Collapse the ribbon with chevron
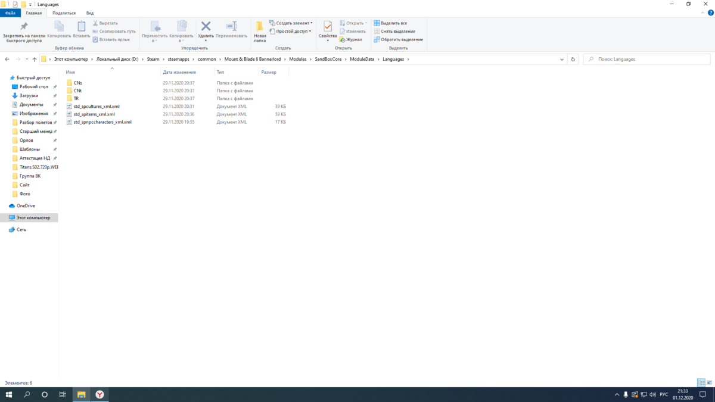715x402 pixels. pyautogui.click(x=702, y=13)
